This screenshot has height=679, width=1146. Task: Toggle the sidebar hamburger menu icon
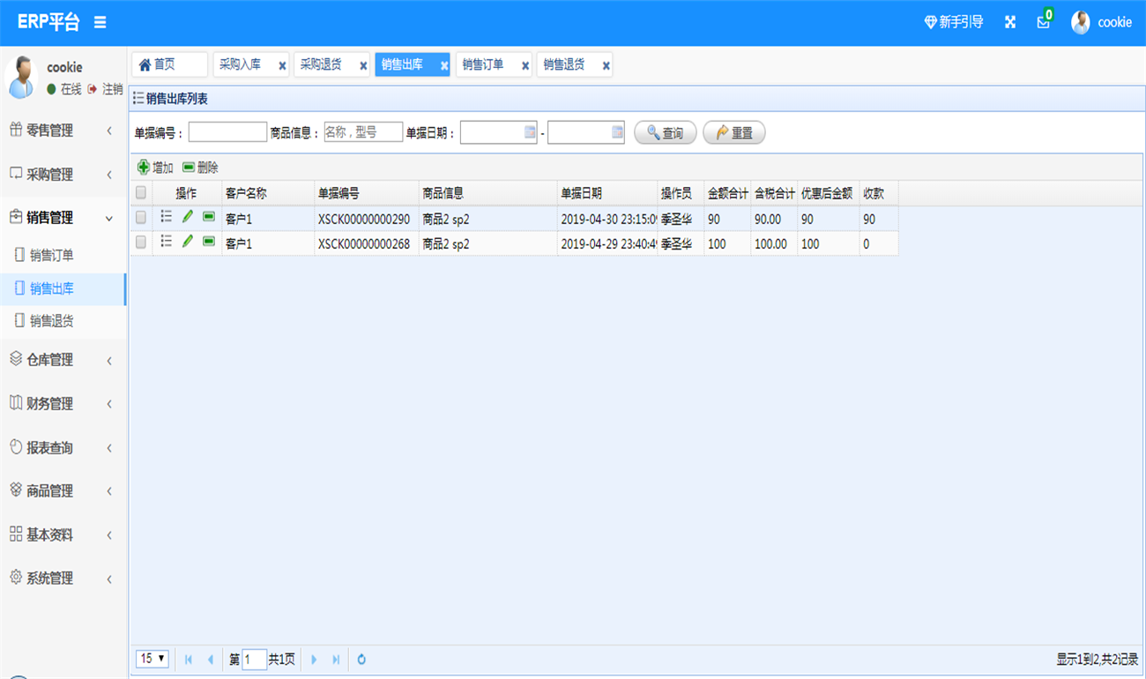(100, 22)
